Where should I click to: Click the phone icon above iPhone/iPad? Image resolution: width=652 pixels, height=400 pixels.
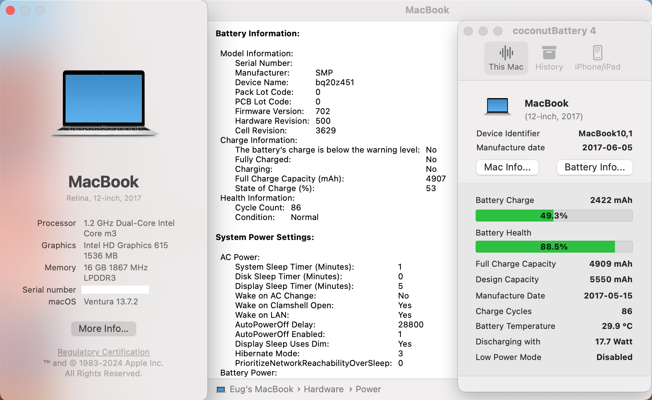click(x=598, y=53)
